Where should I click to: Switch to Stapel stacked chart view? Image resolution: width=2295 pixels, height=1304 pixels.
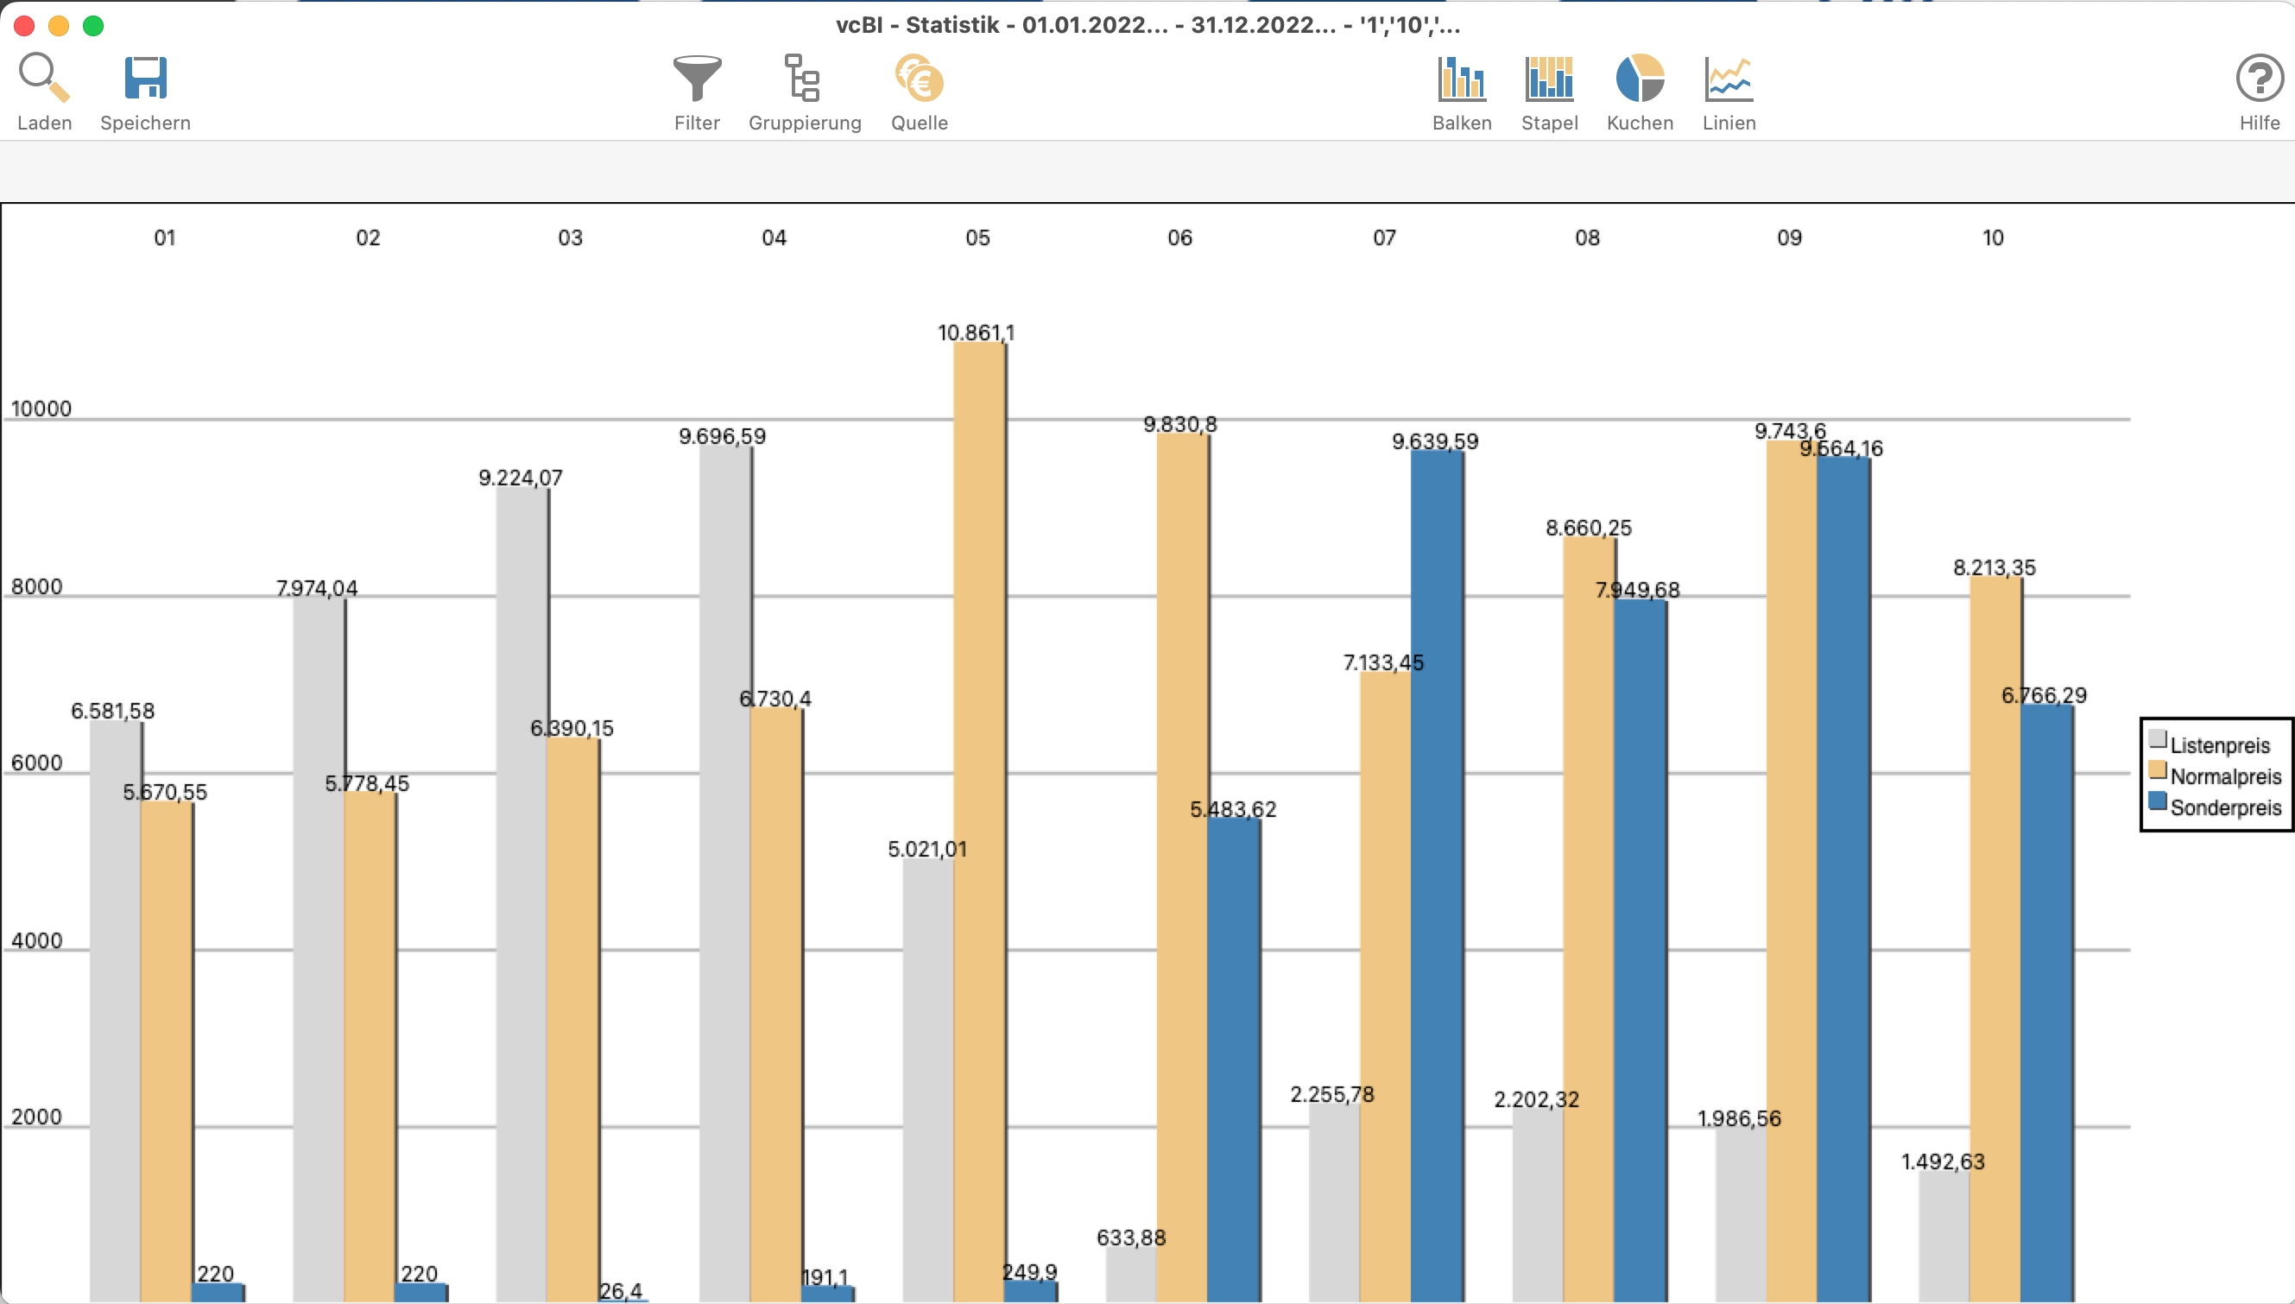tap(1549, 79)
